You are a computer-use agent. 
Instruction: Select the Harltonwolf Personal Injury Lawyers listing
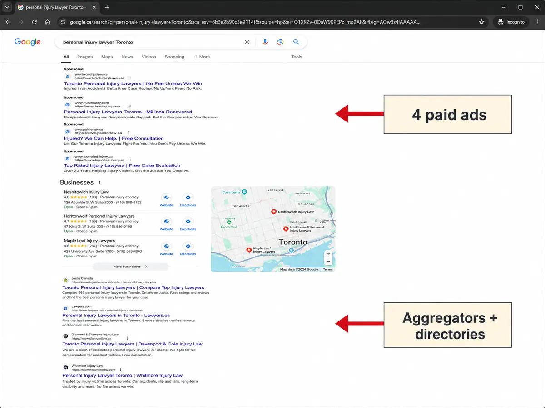point(99,216)
